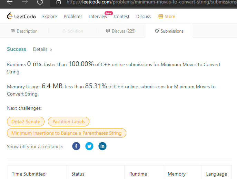
Task: Open the Solution tab
Action: pos(72,31)
